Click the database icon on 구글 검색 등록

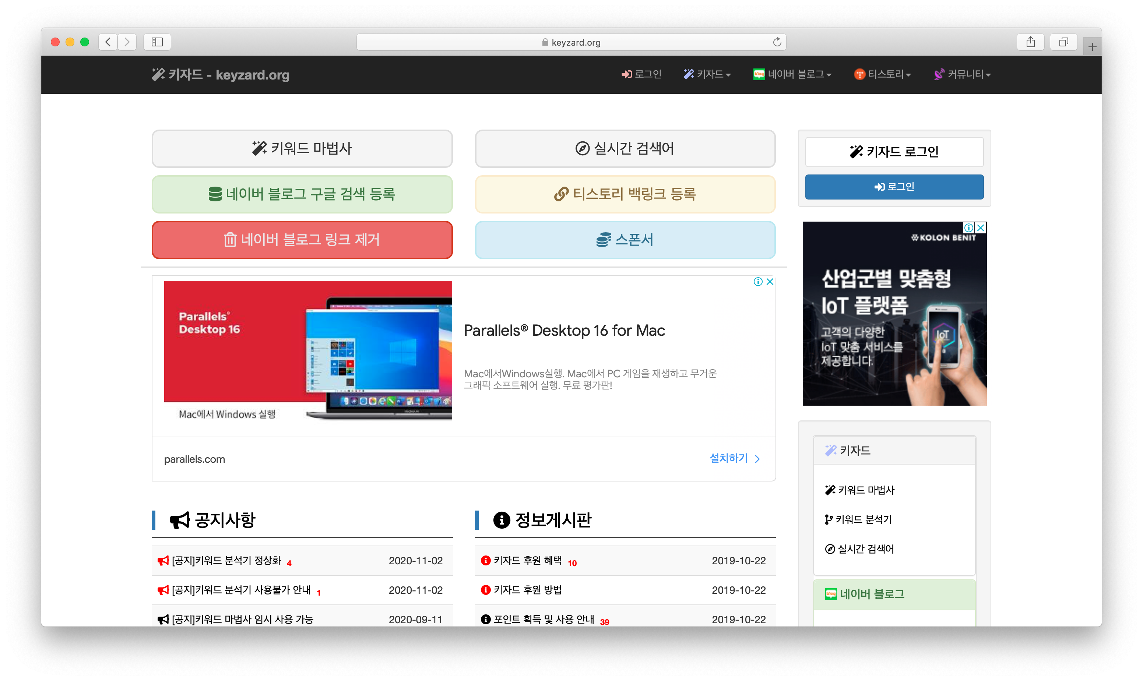click(215, 194)
